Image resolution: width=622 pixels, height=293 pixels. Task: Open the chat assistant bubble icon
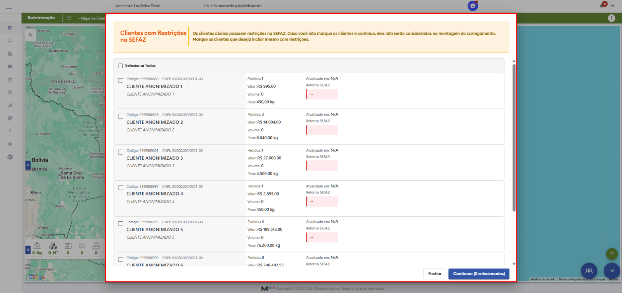(473, 6)
